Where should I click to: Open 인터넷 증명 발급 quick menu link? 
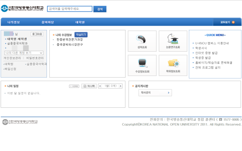pos(206,53)
